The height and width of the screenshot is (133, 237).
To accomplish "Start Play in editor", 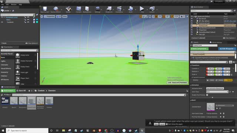I will (x=142, y=9).
